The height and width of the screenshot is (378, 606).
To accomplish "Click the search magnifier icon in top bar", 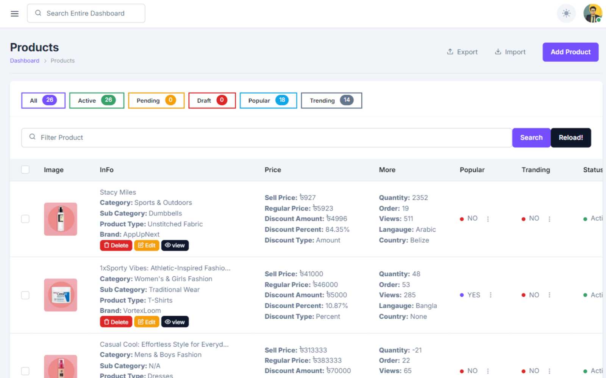I will [38, 13].
